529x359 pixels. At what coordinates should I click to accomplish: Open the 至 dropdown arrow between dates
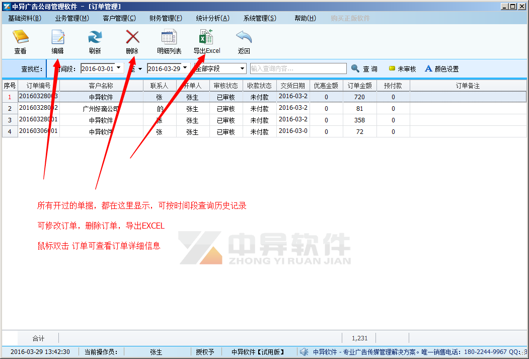point(140,69)
